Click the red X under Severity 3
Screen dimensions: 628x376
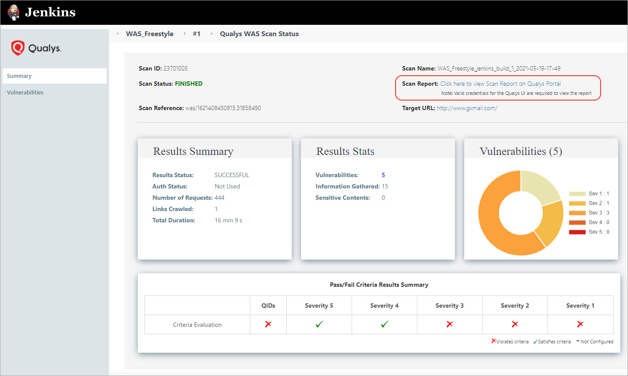click(x=450, y=324)
